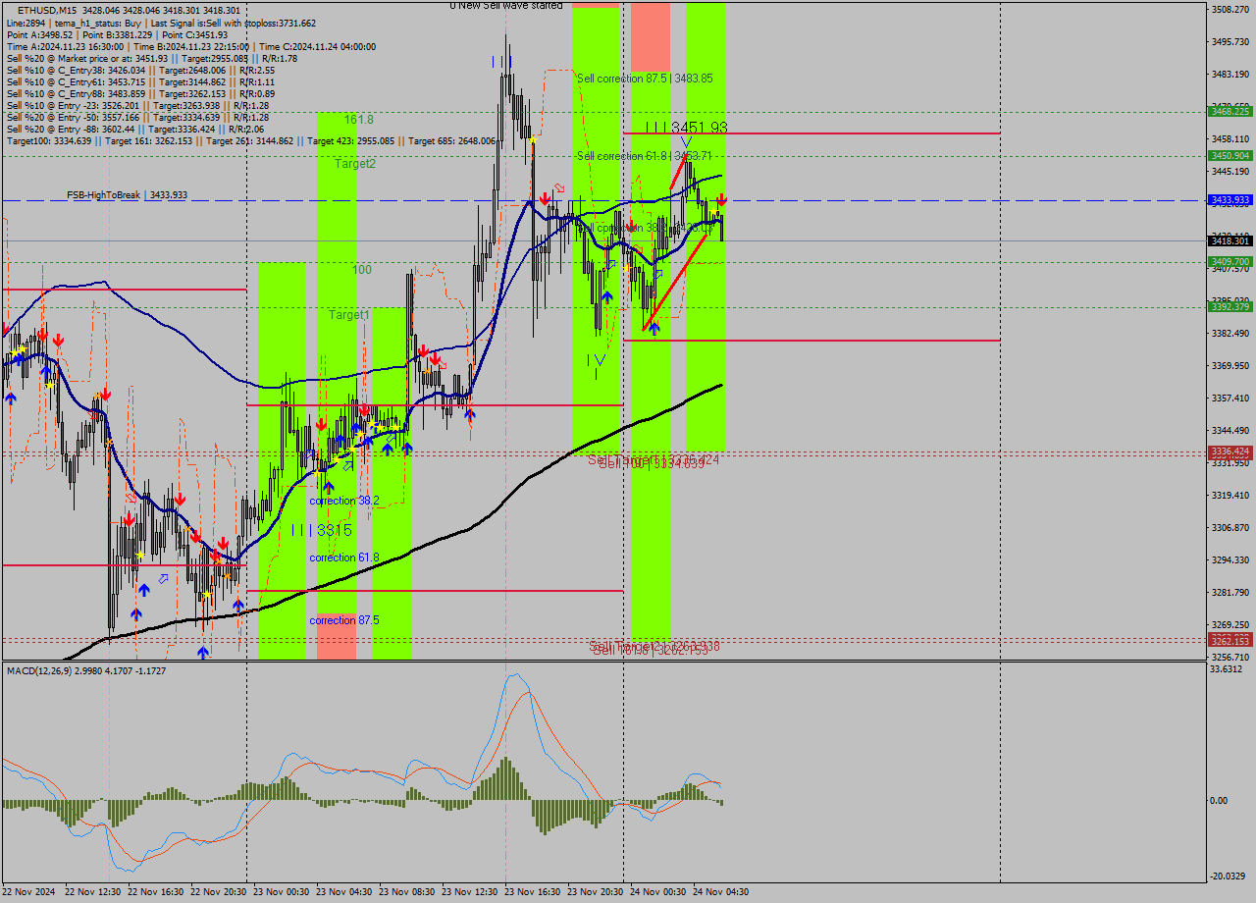This screenshot has height=903, width=1256.
Task: Select the red 3262.153 price tag
Action: coord(1230,640)
